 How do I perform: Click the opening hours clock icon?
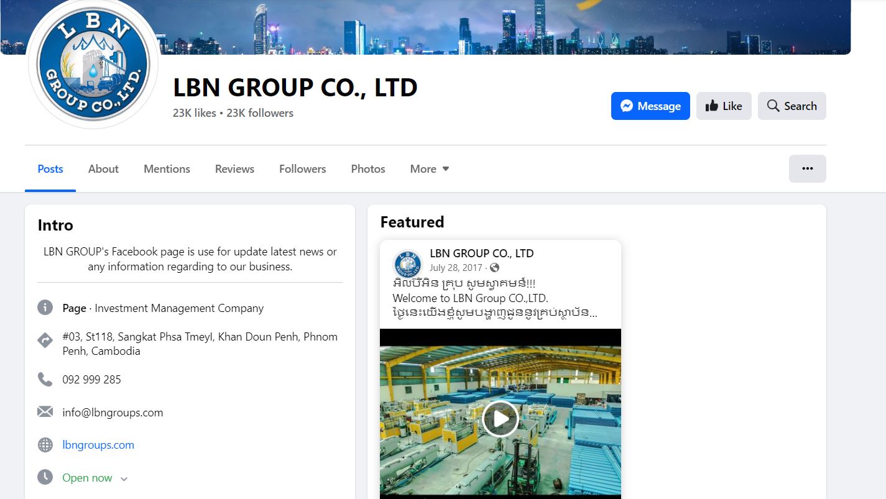[x=45, y=477]
